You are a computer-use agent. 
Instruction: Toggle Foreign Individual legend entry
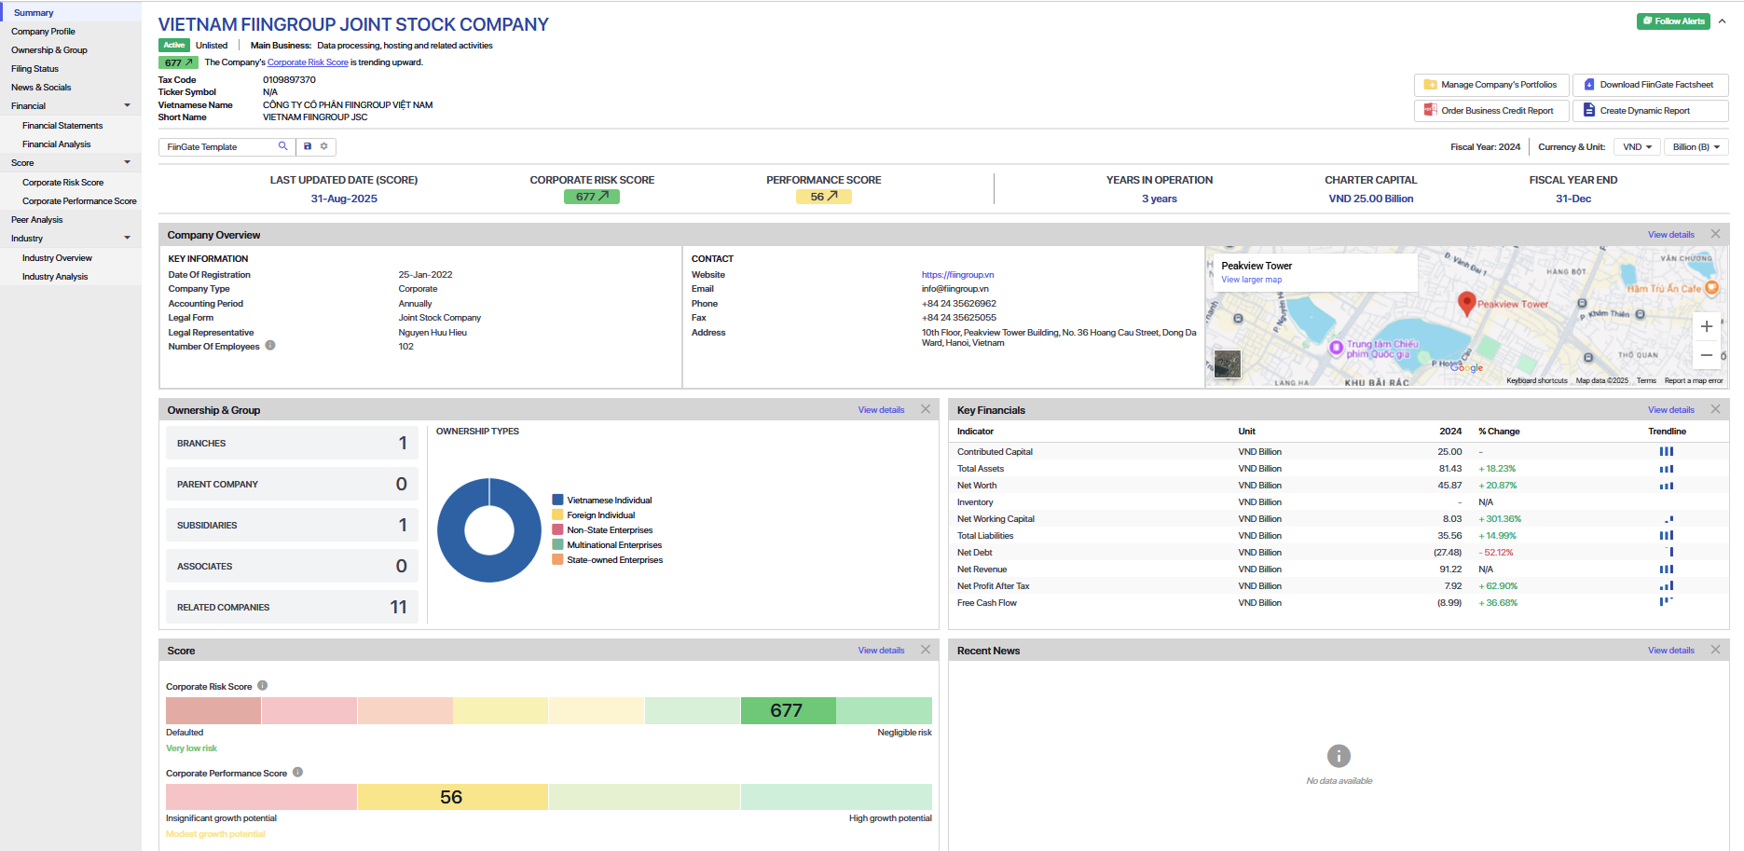tap(600, 515)
